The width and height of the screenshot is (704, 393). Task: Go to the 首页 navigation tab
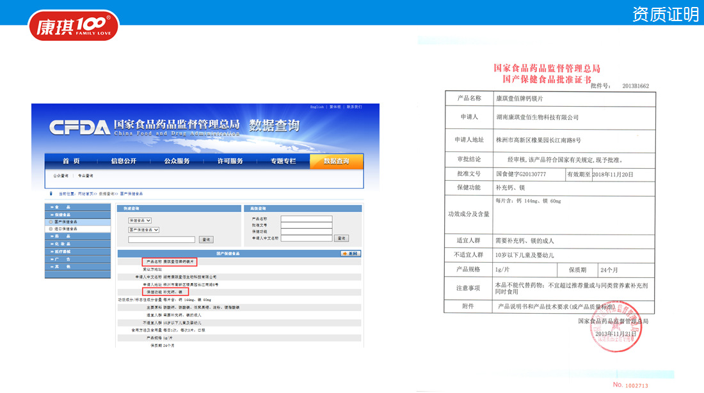pos(71,161)
